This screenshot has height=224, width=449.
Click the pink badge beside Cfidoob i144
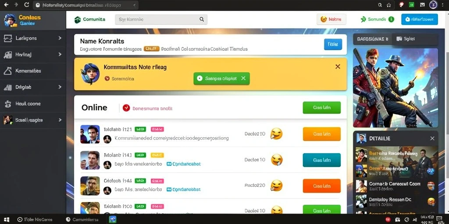pos(157,181)
